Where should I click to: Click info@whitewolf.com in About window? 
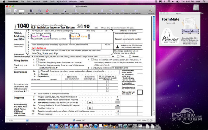tap(190, 44)
